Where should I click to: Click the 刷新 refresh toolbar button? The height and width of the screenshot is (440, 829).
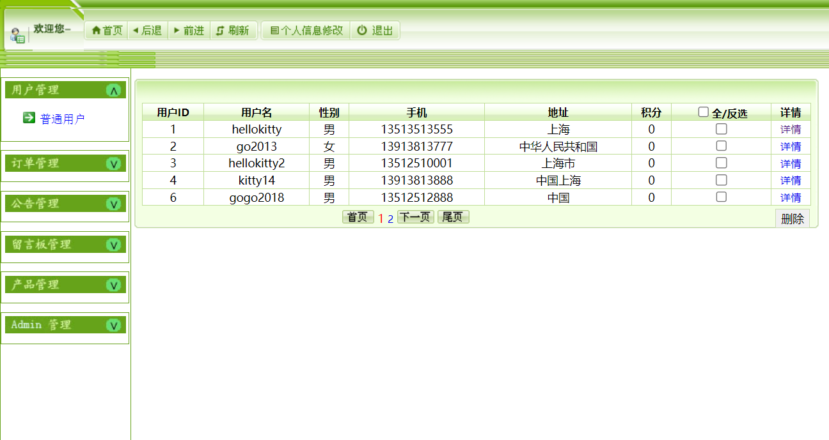[233, 30]
